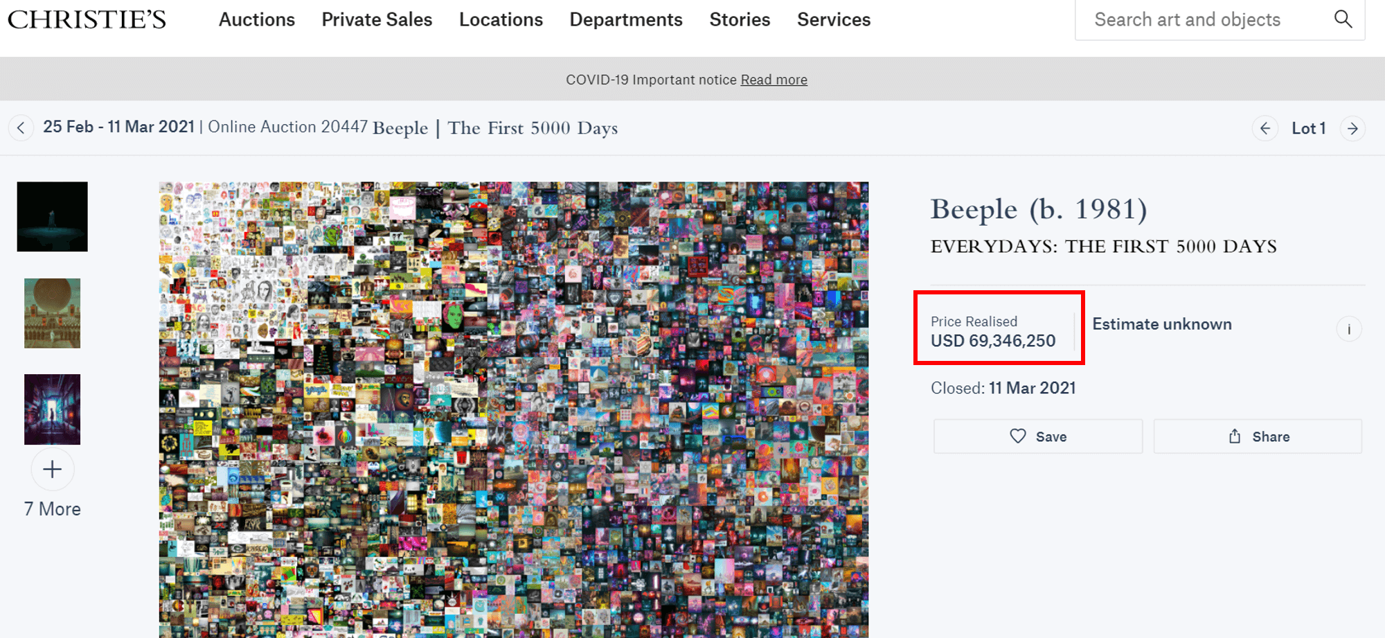Select the purple corridor thumbnail
The height and width of the screenshot is (638, 1385).
(x=53, y=409)
